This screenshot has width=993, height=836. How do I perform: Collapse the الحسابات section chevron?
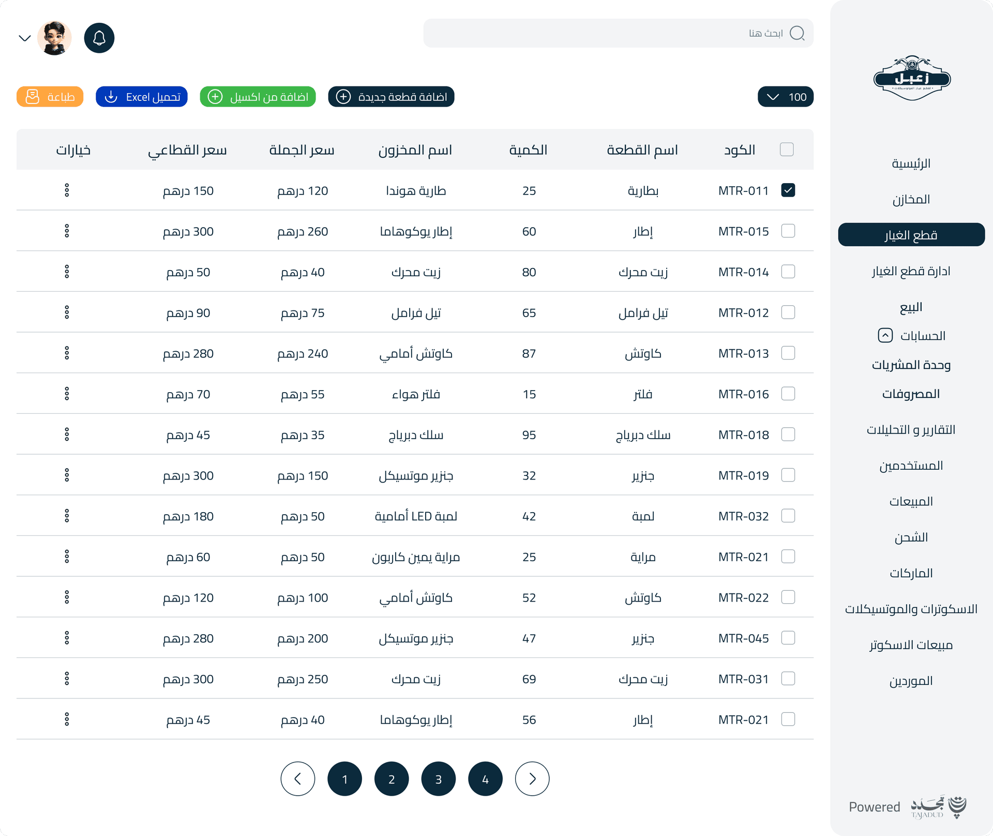(885, 335)
